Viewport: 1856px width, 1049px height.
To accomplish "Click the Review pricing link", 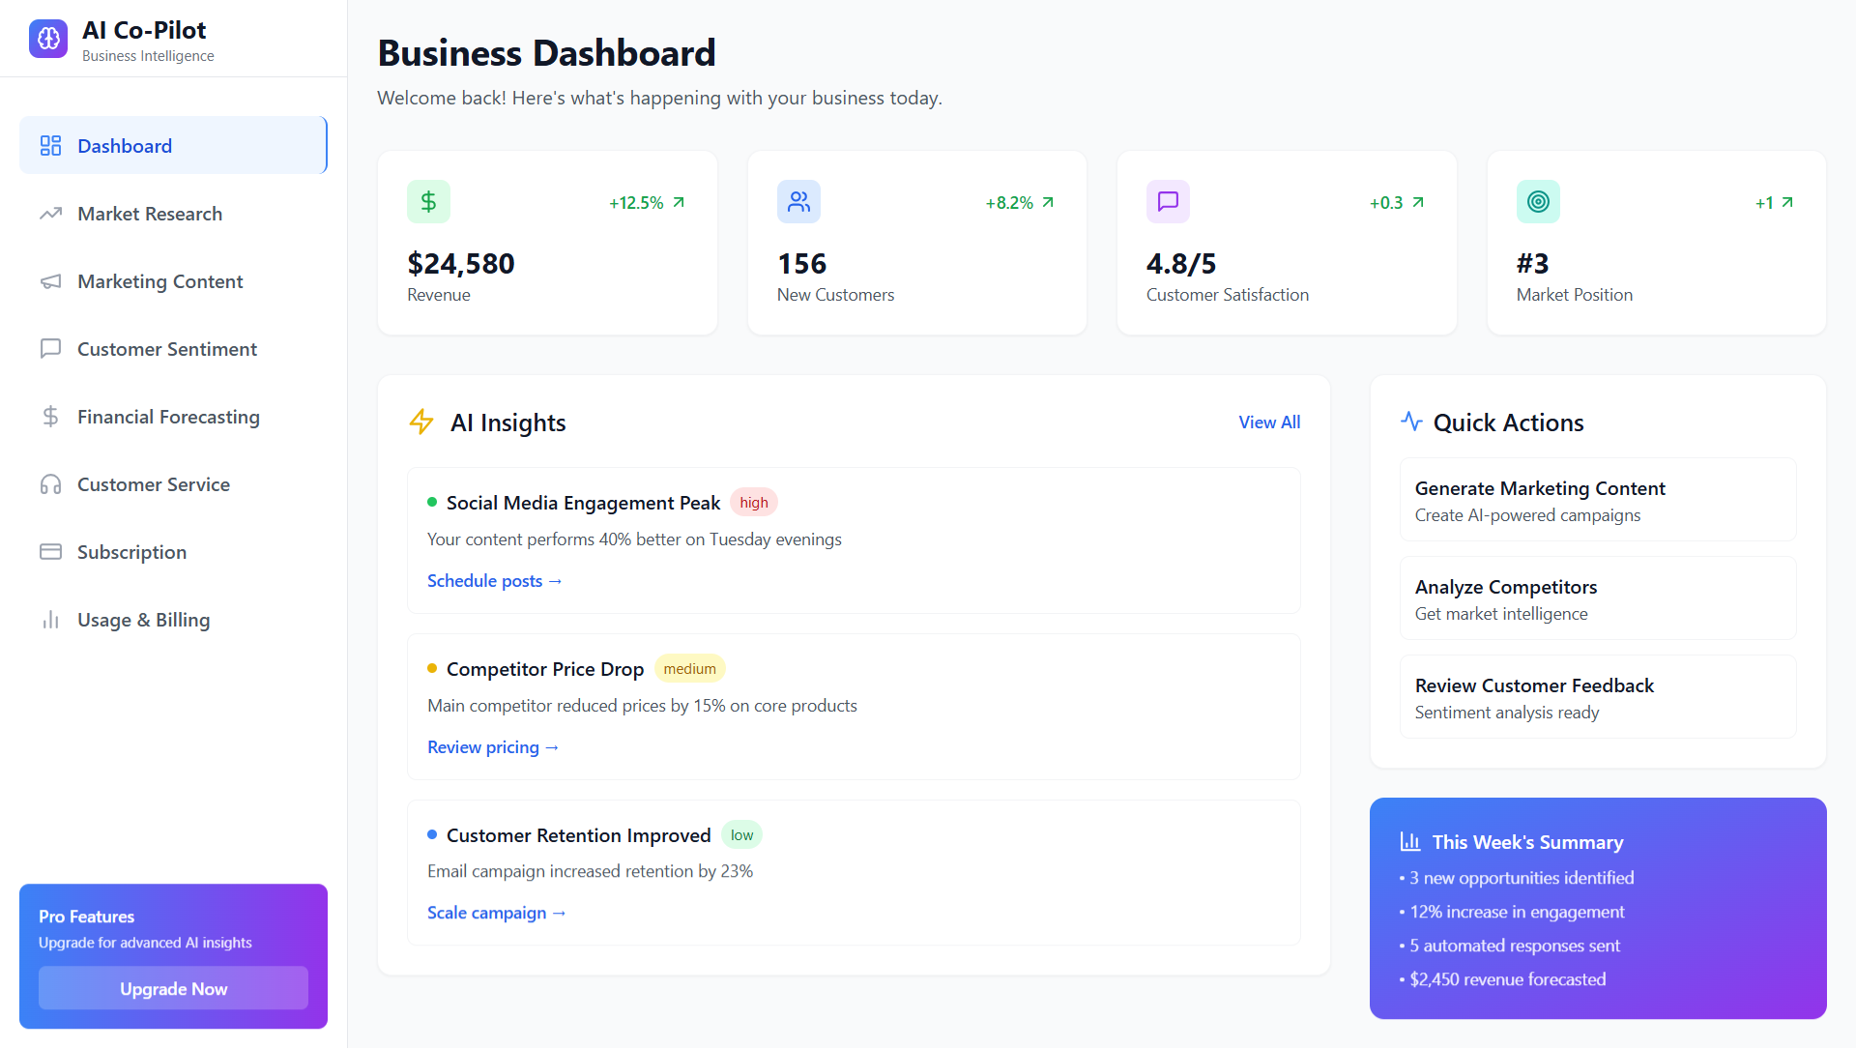I will click(x=493, y=747).
